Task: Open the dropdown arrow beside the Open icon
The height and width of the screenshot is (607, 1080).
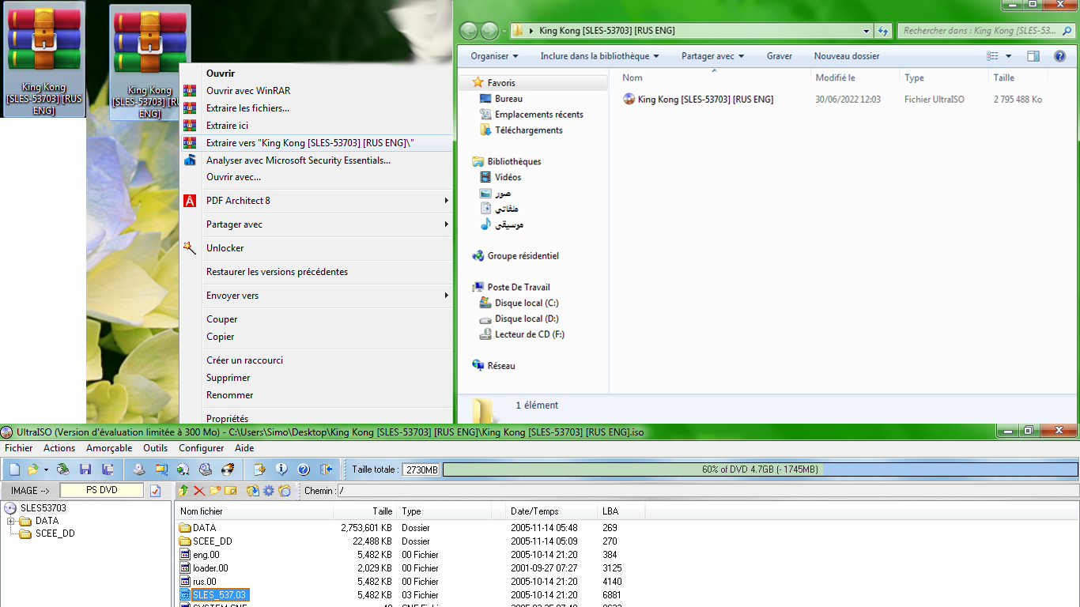Action: point(46,469)
